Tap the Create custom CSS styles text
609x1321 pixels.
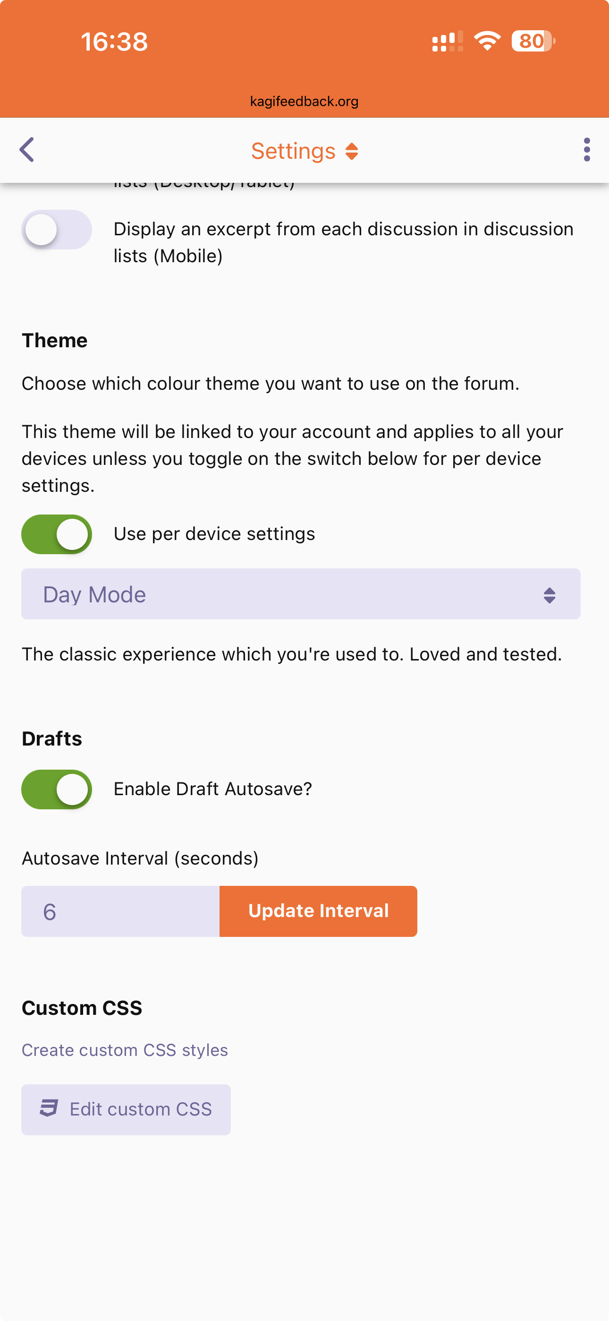[125, 1050]
